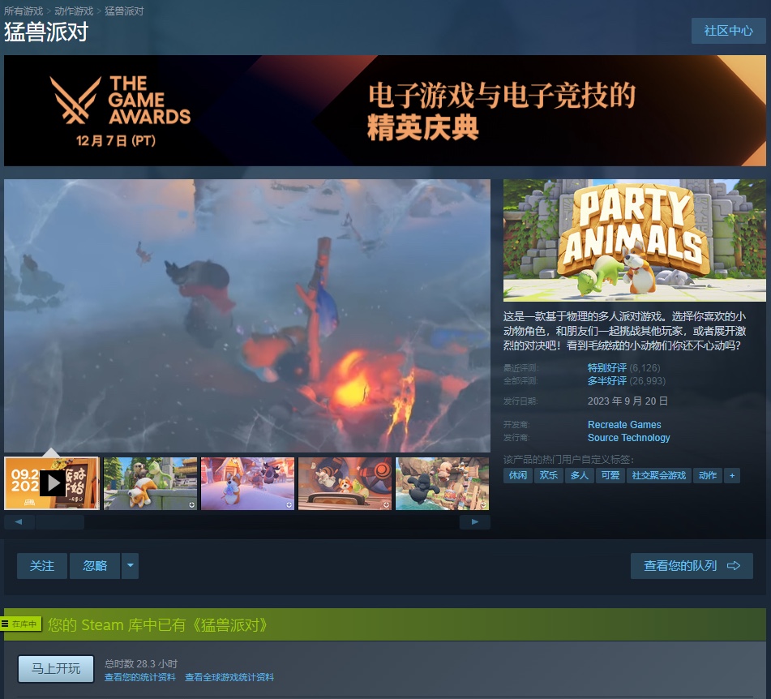771x699 pixels.
Task: Open 社区中心 community hub
Action: point(728,31)
